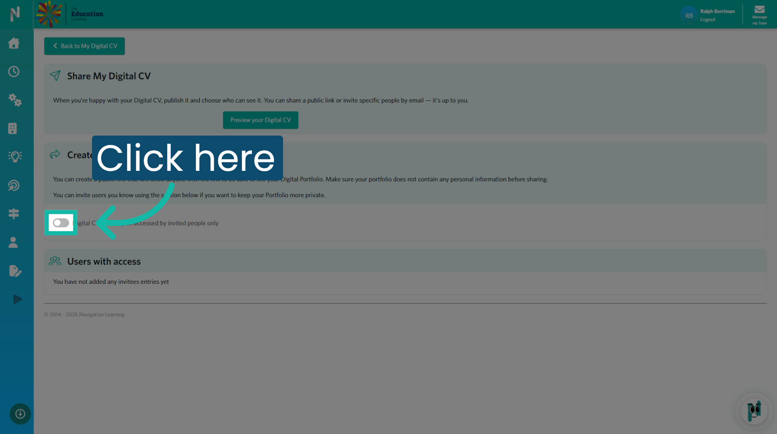Open the gears settings sidebar icon
The image size is (777, 434).
point(15,100)
